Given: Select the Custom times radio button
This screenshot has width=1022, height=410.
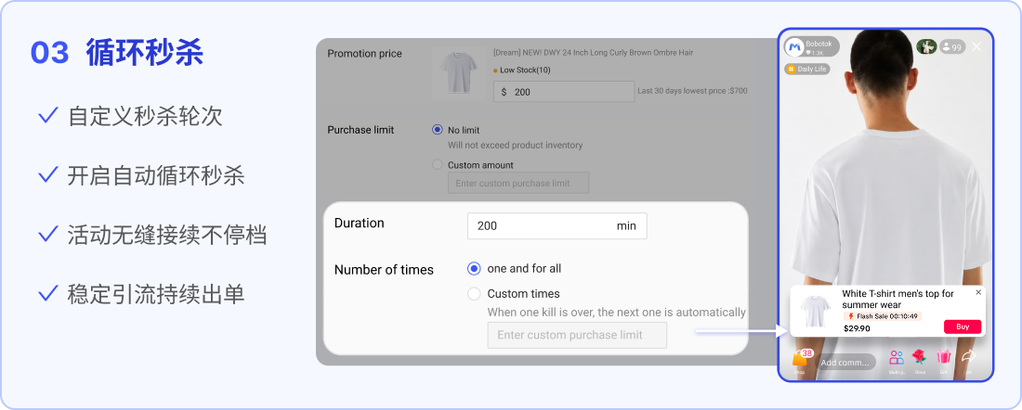Looking at the screenshot, I should pyautogui.click(x=474, y=293).
